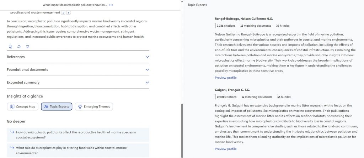This screenshot has width=364, height=158.
Task: Show Emerging Themes insights
Action: (x=94, y=106)
